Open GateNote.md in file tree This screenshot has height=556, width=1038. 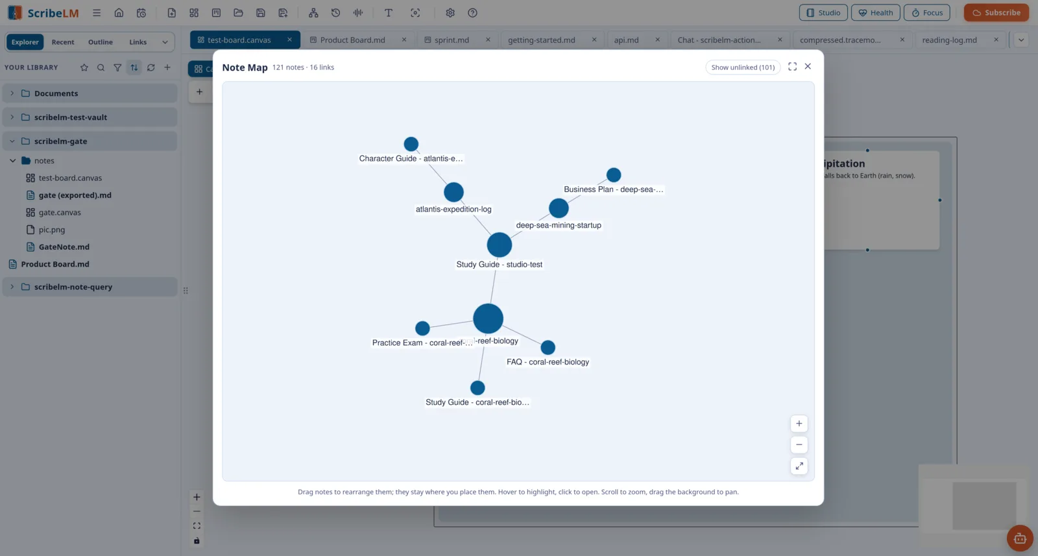64,247
